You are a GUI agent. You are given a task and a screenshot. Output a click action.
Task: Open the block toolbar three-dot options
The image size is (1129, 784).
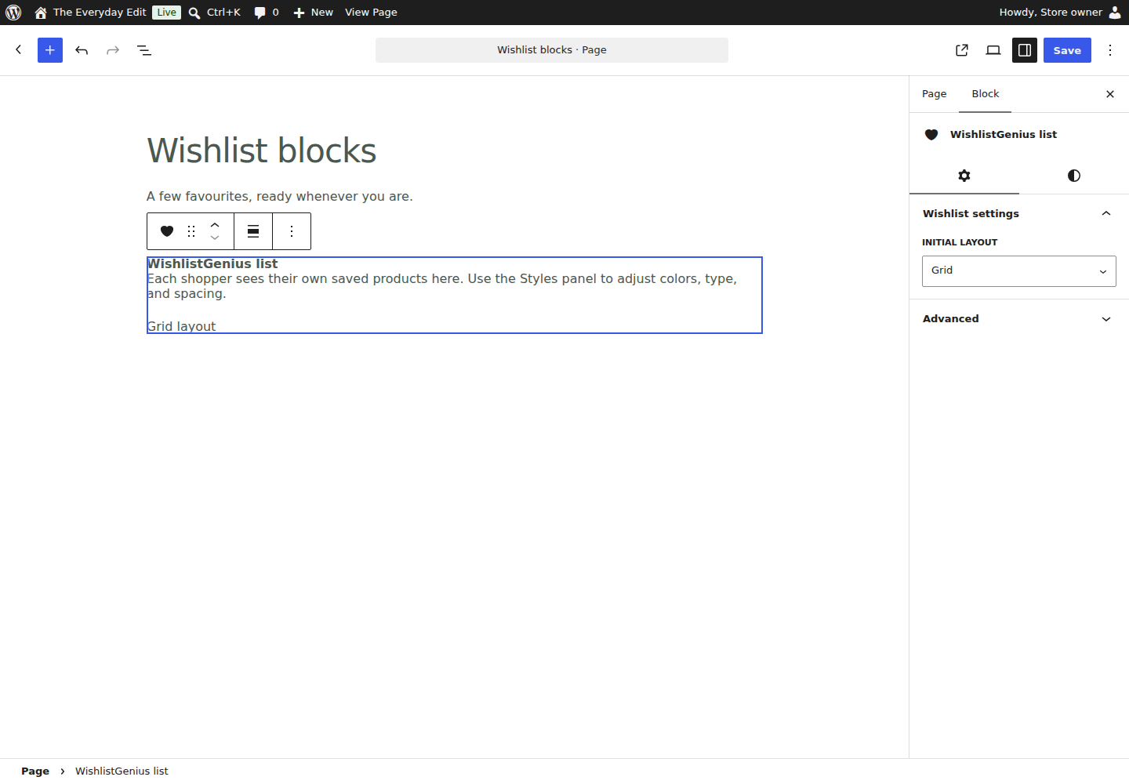[x=292, y=231]
